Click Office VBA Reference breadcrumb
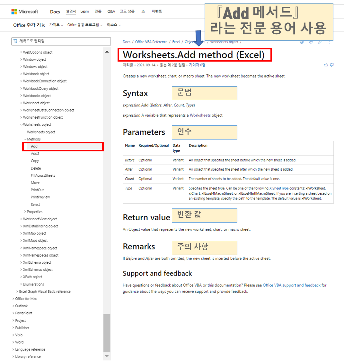The image size is (344, 364). [x=151, y=42]
